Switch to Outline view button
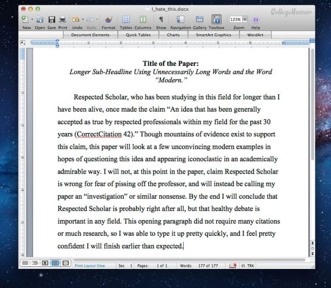 [x=35, y=263]
